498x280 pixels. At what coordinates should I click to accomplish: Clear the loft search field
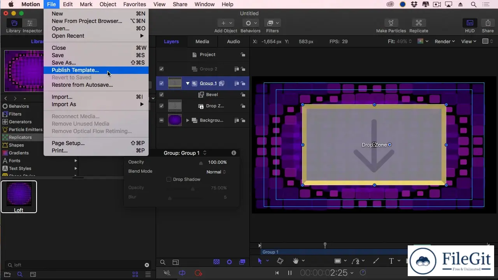pyautogui.click(x=147, y=265)
